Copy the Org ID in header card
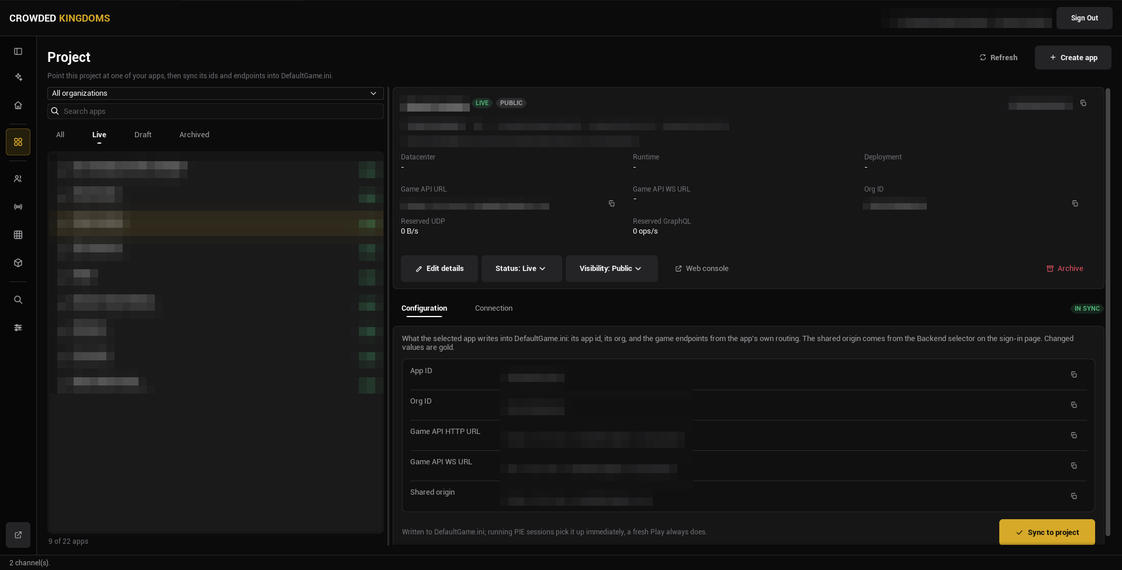 (1075, 203)
